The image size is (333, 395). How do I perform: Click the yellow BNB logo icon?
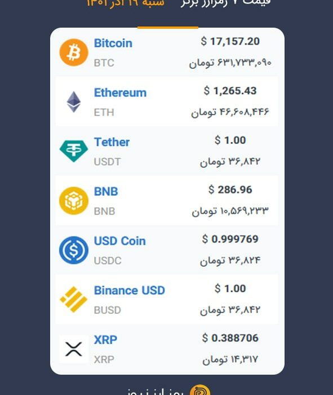[74, 200]
